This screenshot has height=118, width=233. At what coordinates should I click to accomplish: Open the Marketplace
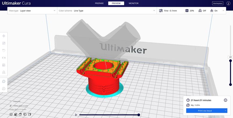pyautogui.click(x=218, y=3)
